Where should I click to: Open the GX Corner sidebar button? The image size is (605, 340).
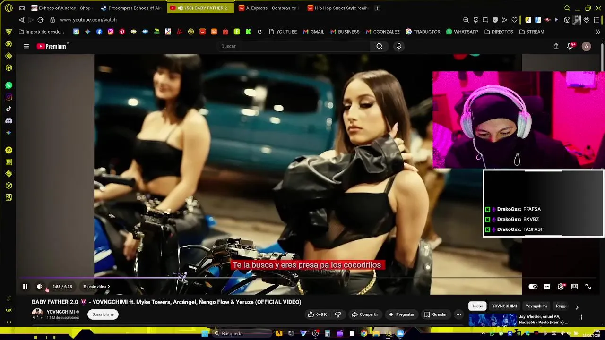pos(9,310)
